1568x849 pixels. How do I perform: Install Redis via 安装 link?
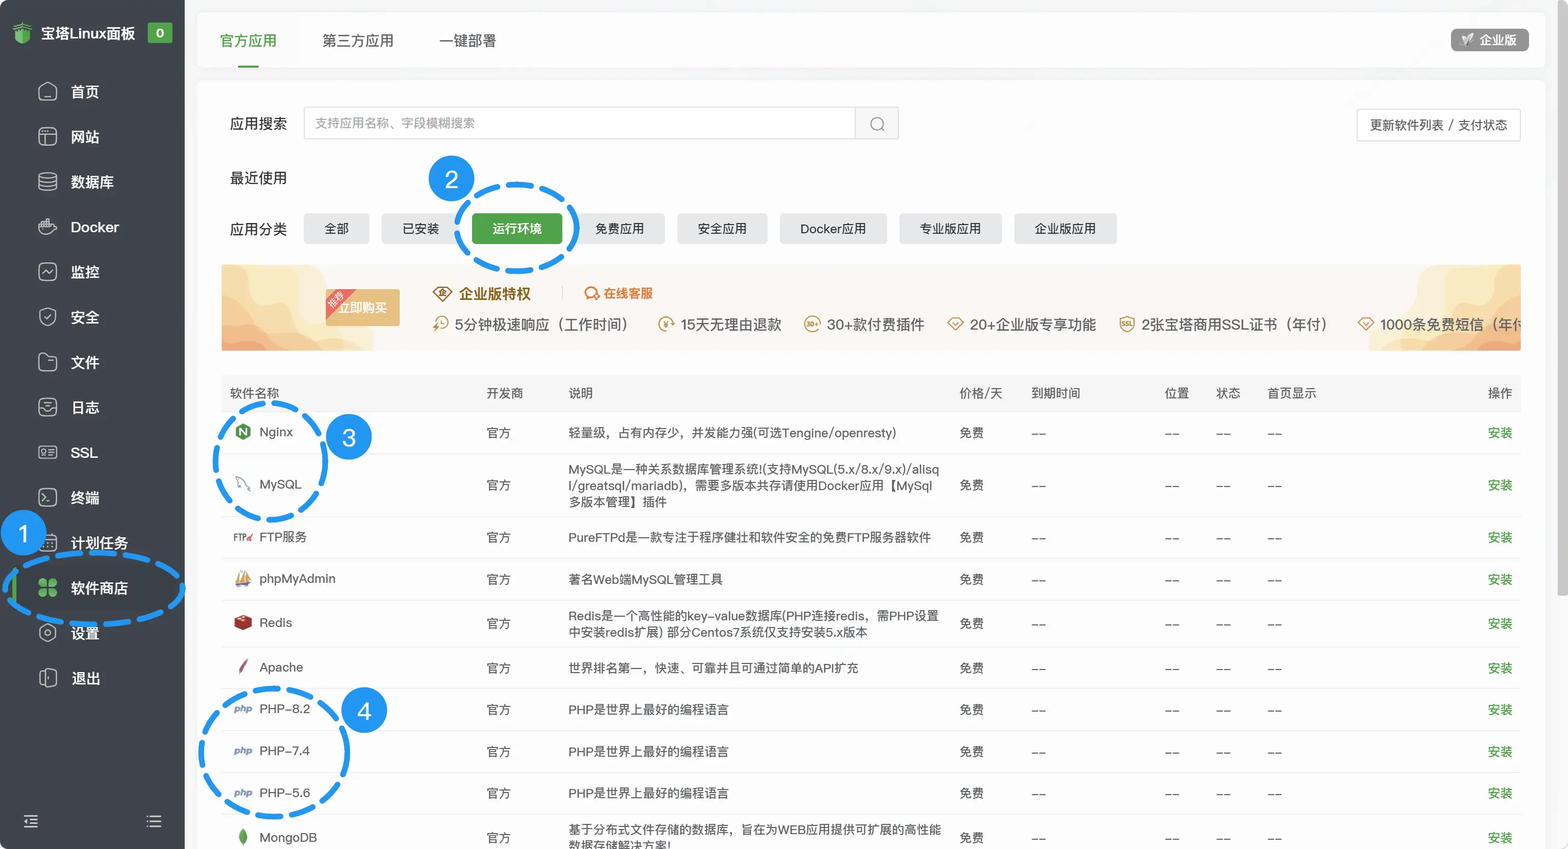tap(1500, 623)
